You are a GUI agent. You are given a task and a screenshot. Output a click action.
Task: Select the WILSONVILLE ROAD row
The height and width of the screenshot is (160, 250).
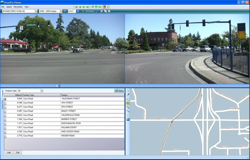pyautogui.click(x=64, y=115)
